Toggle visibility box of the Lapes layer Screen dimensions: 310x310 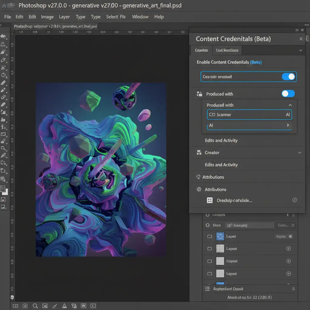(x=209, y=236)
